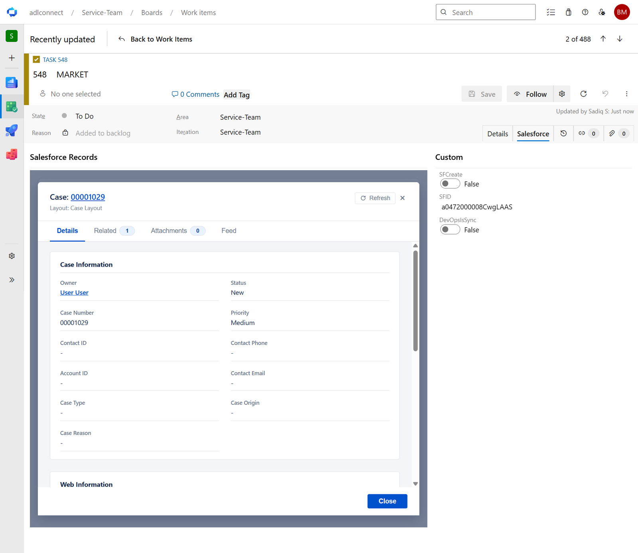
Task: Click the scrollbar up arrow in case panel
Action: 415,246
